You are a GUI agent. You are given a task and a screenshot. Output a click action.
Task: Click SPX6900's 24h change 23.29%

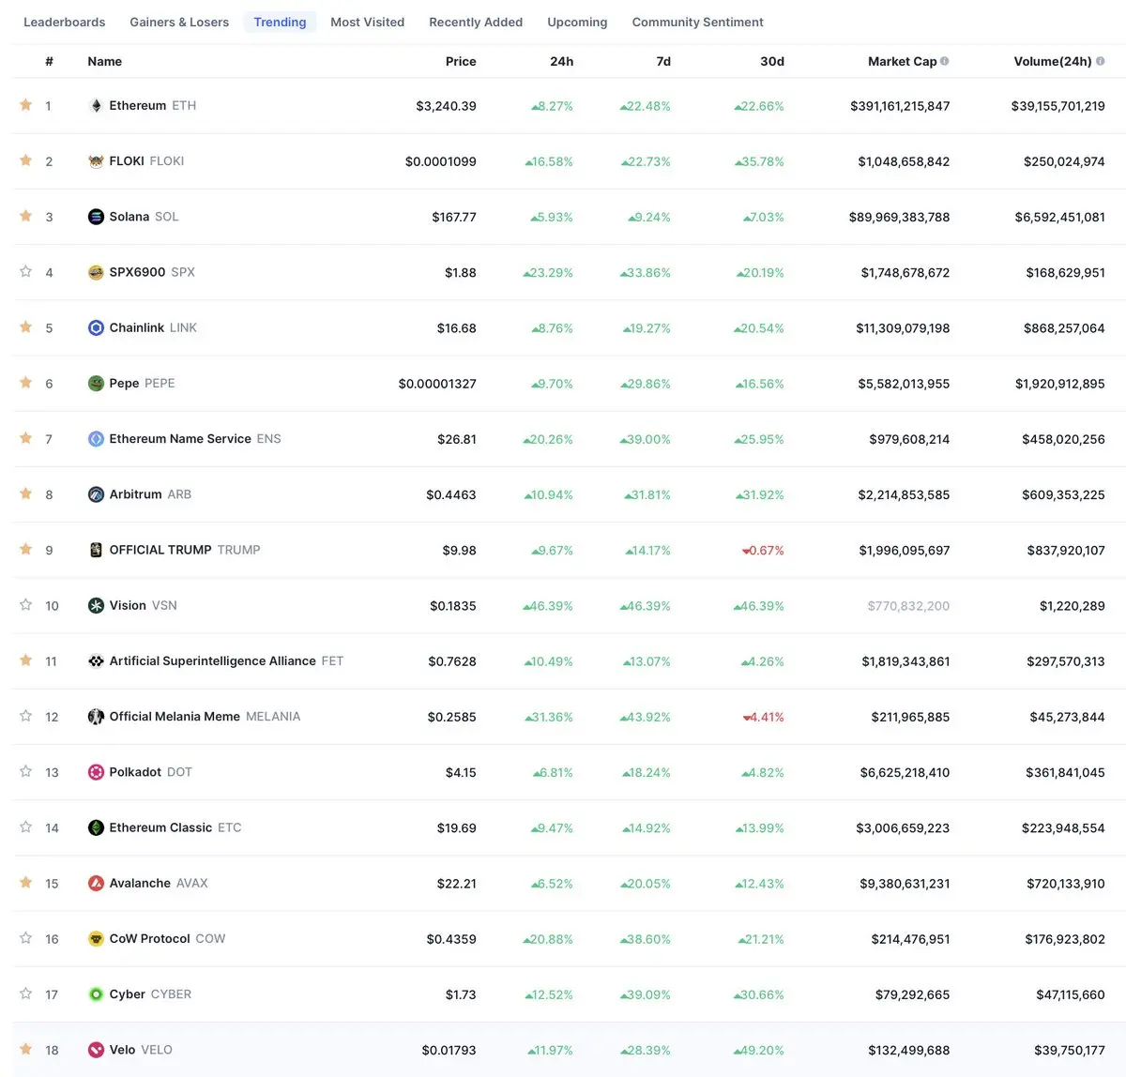548,273
